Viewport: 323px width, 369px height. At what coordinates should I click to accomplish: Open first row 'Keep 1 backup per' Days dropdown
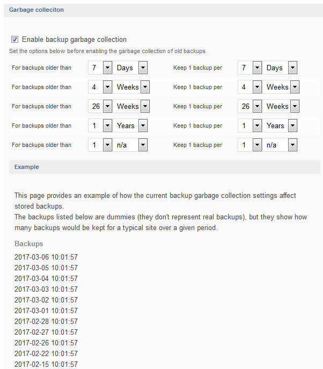click(281, 68)
